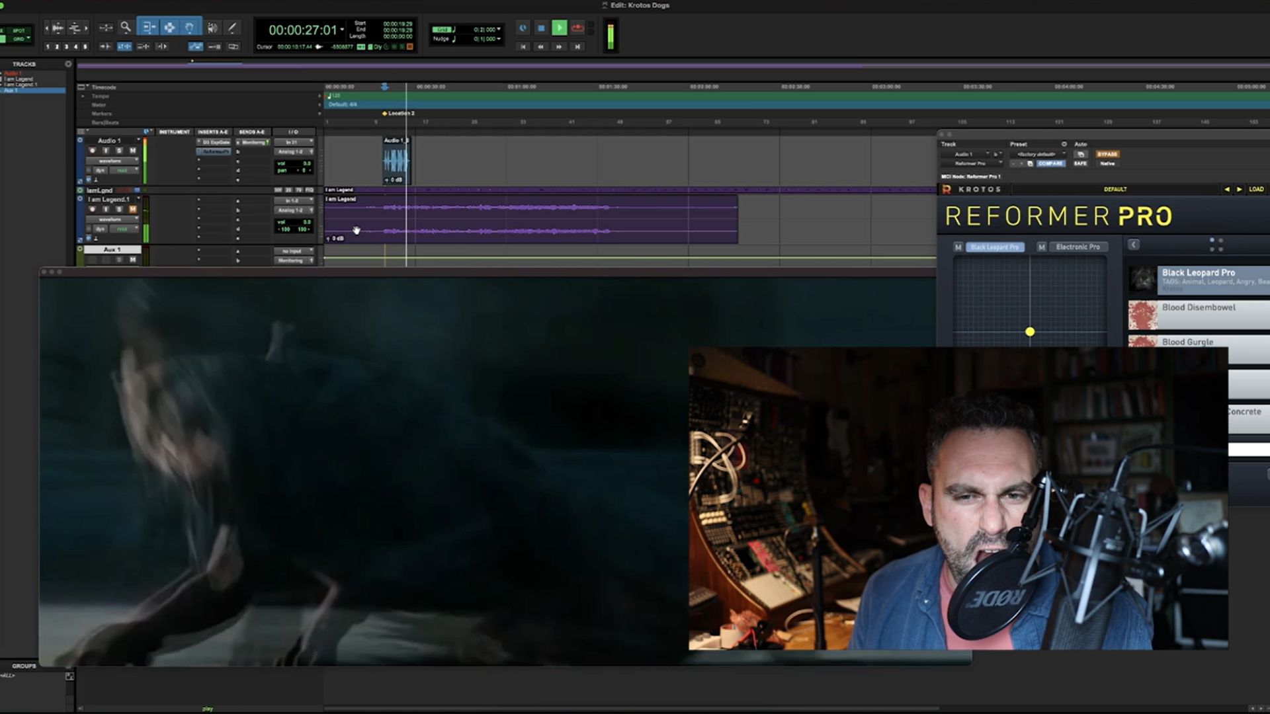
Task: Click the Rewind transport button
Action: coord(541,46)
